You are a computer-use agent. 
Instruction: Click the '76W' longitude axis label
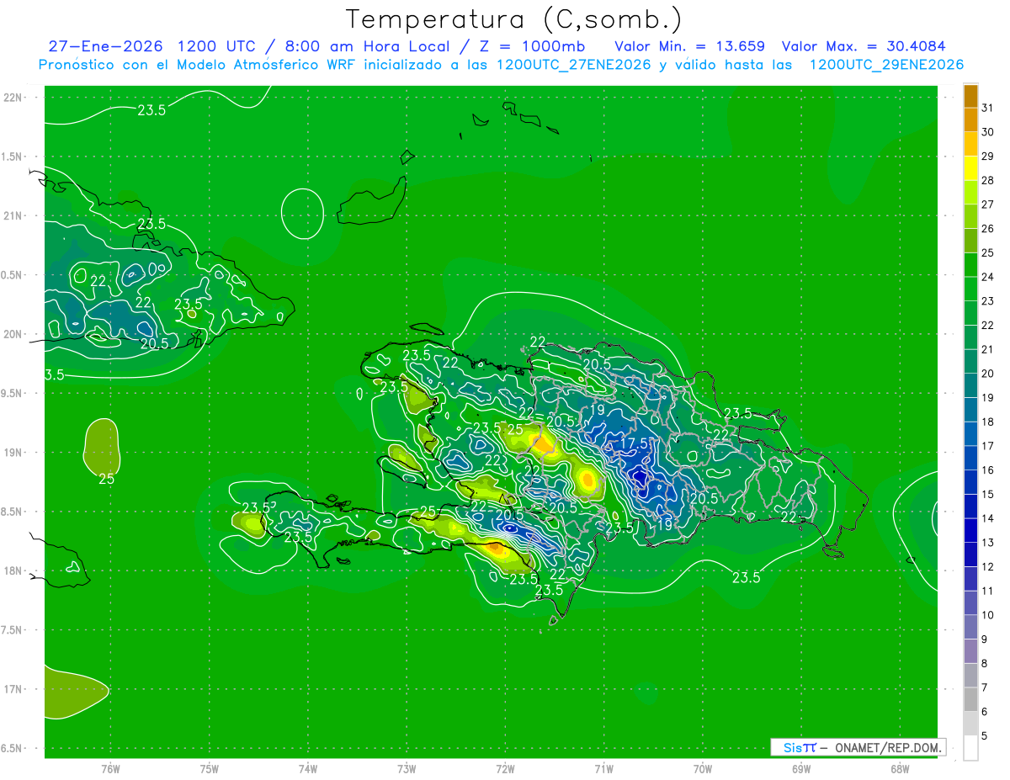pyautogui.click(x=110, y=768)
